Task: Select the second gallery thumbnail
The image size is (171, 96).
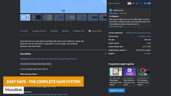Action: pos(37,17)
